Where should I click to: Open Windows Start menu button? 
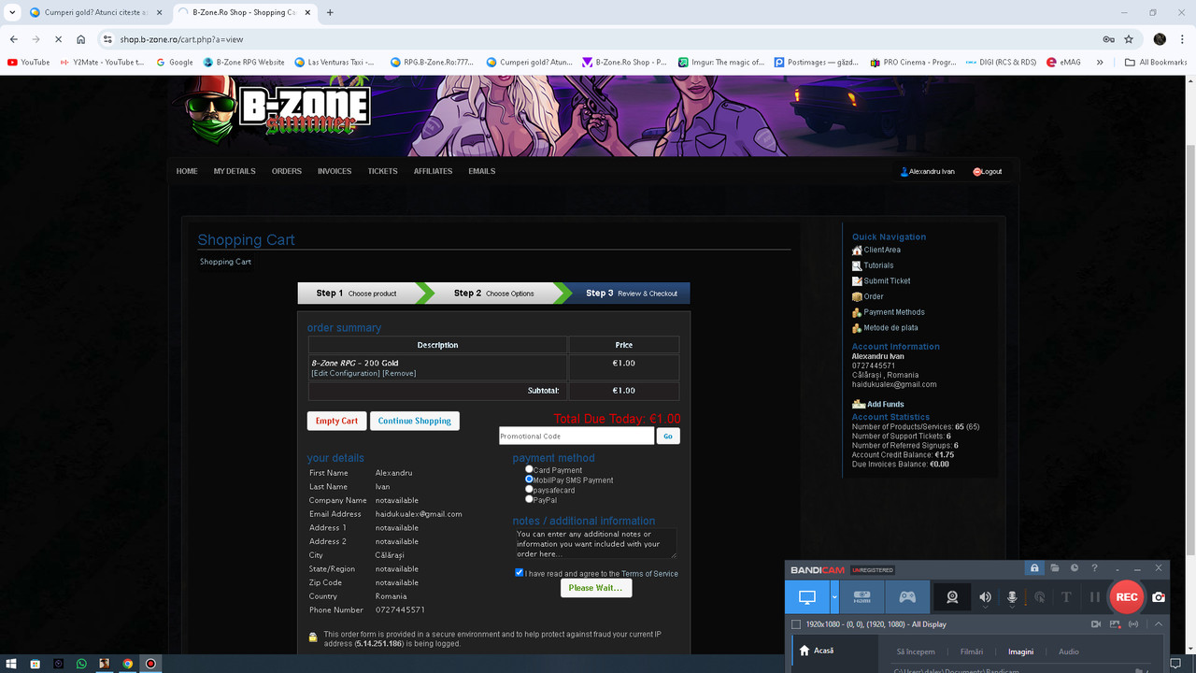point(11,664)
